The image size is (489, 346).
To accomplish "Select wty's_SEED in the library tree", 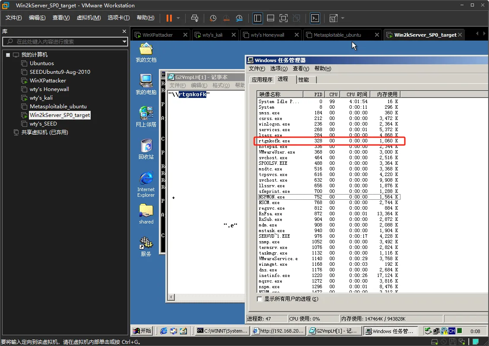I will tap(43, 124).
